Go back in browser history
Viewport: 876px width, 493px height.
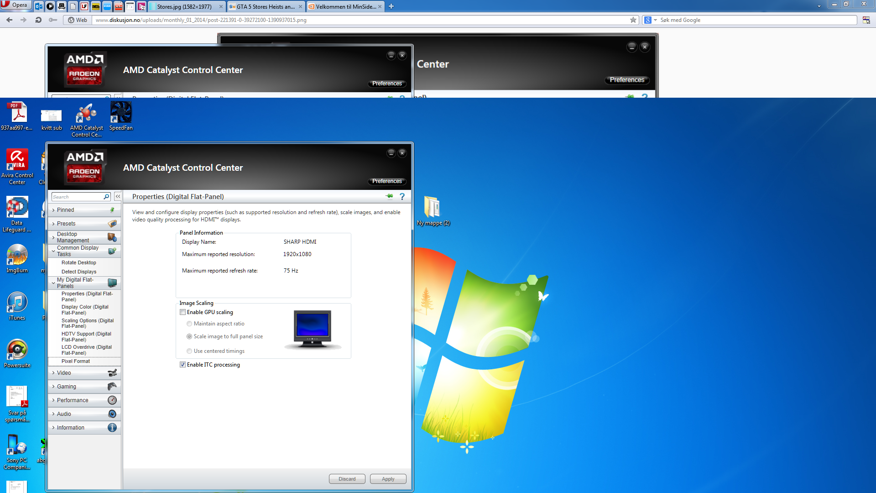pyautogui.click(x=9, y=20)
